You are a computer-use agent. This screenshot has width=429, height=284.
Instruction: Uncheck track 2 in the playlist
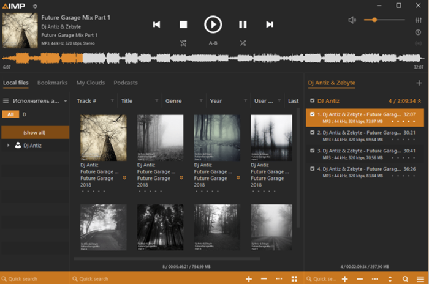pos(312,133)
